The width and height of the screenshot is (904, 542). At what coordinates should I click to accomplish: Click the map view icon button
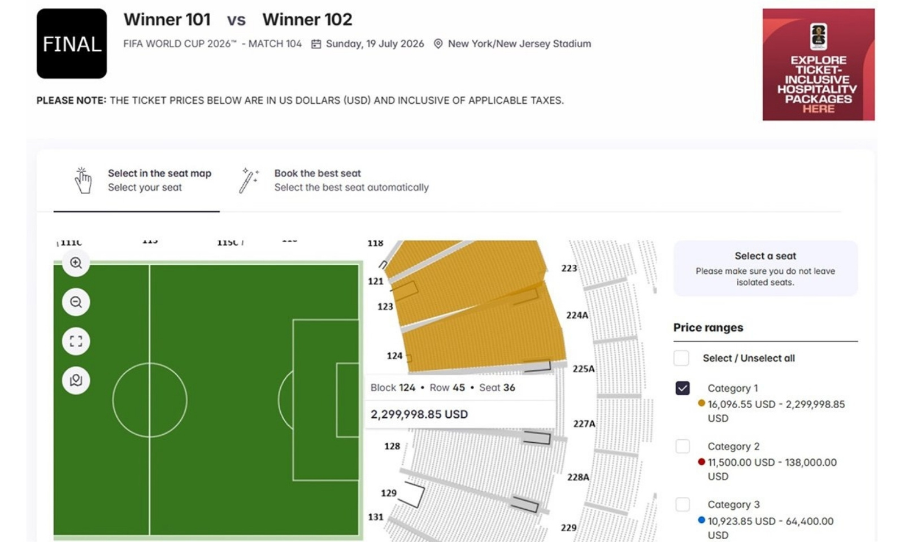pos(76,381)
